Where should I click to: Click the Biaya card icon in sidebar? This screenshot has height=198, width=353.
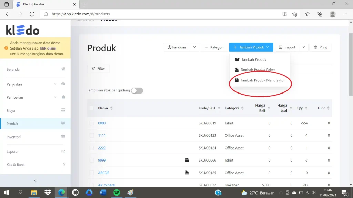tap(63, 110)
